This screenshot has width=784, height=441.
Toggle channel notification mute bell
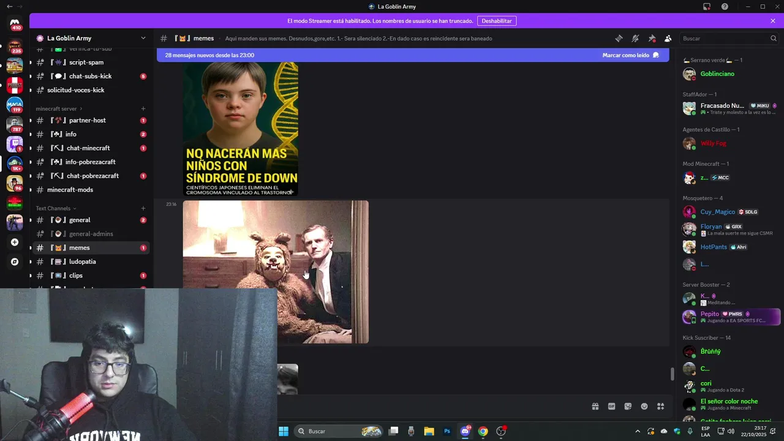[x=635, y=38]
